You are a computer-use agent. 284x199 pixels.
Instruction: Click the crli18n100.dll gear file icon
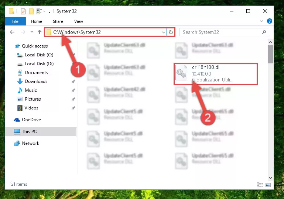point(181,73)
